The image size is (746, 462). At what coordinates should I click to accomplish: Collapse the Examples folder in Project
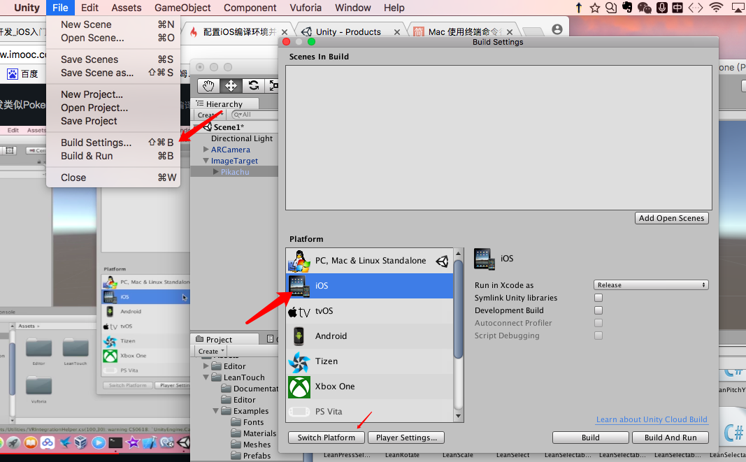click(215, 410)
